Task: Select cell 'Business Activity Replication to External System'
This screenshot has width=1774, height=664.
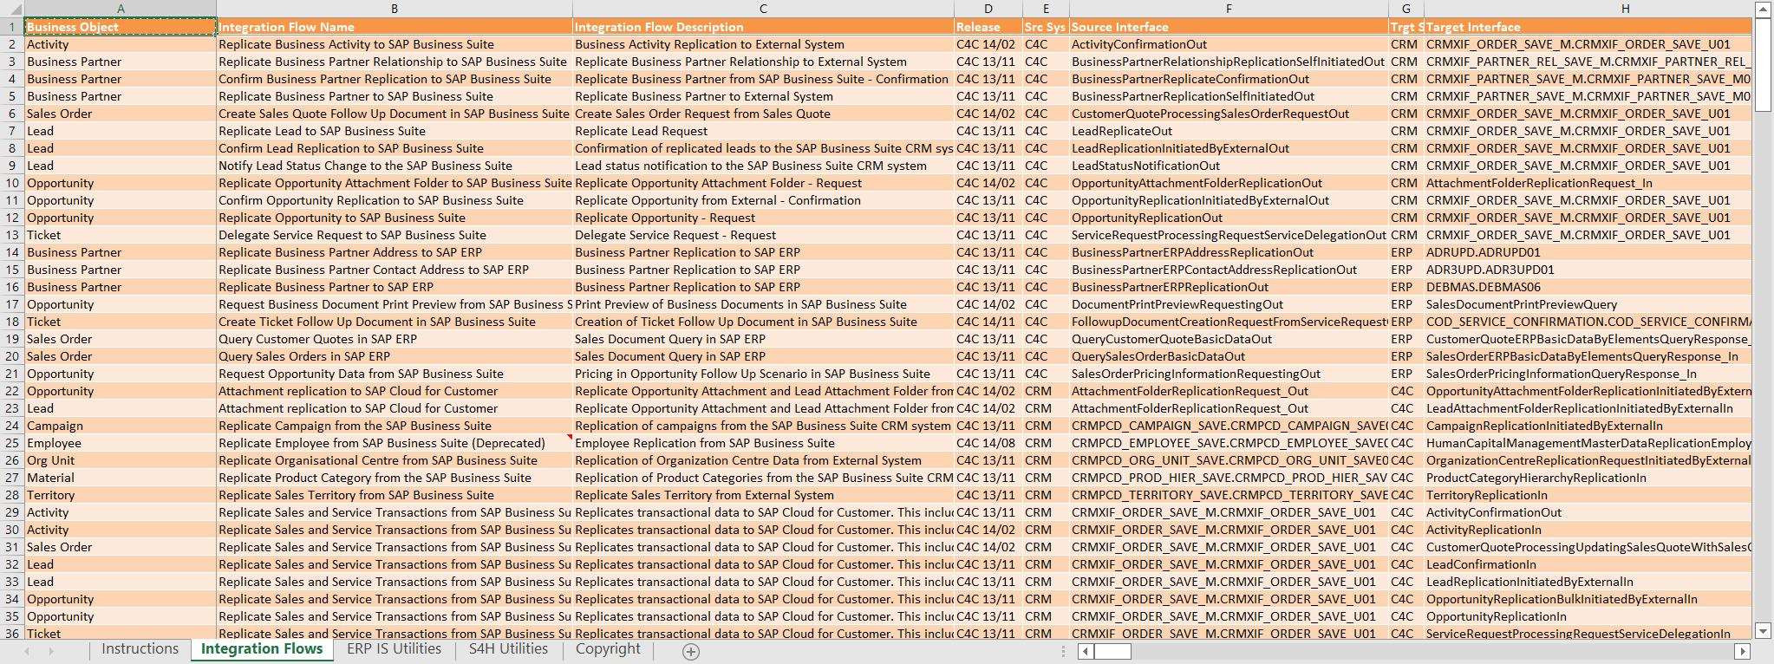Action: [763, 44]
